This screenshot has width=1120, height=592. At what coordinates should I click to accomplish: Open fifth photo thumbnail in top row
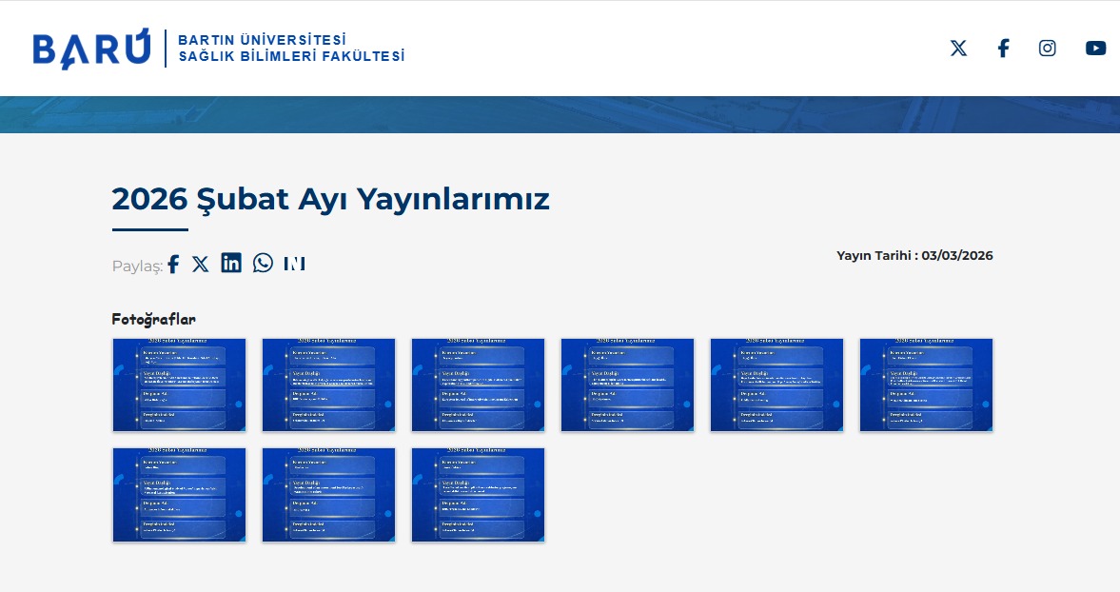tap(776, 385)
